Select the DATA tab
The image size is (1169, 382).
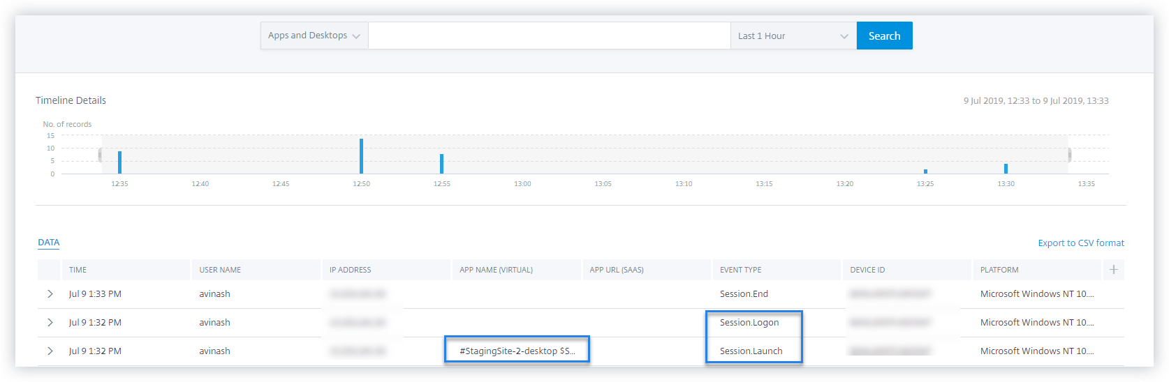click(x=49, y=243)
